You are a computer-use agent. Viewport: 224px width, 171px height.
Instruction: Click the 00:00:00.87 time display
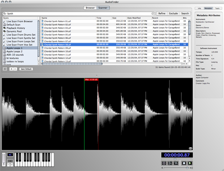click(x=177, y=155)
